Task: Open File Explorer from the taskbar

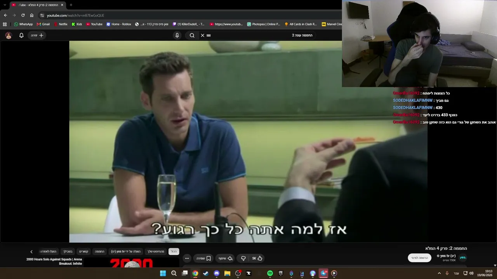Action: (x=227, y=273)
